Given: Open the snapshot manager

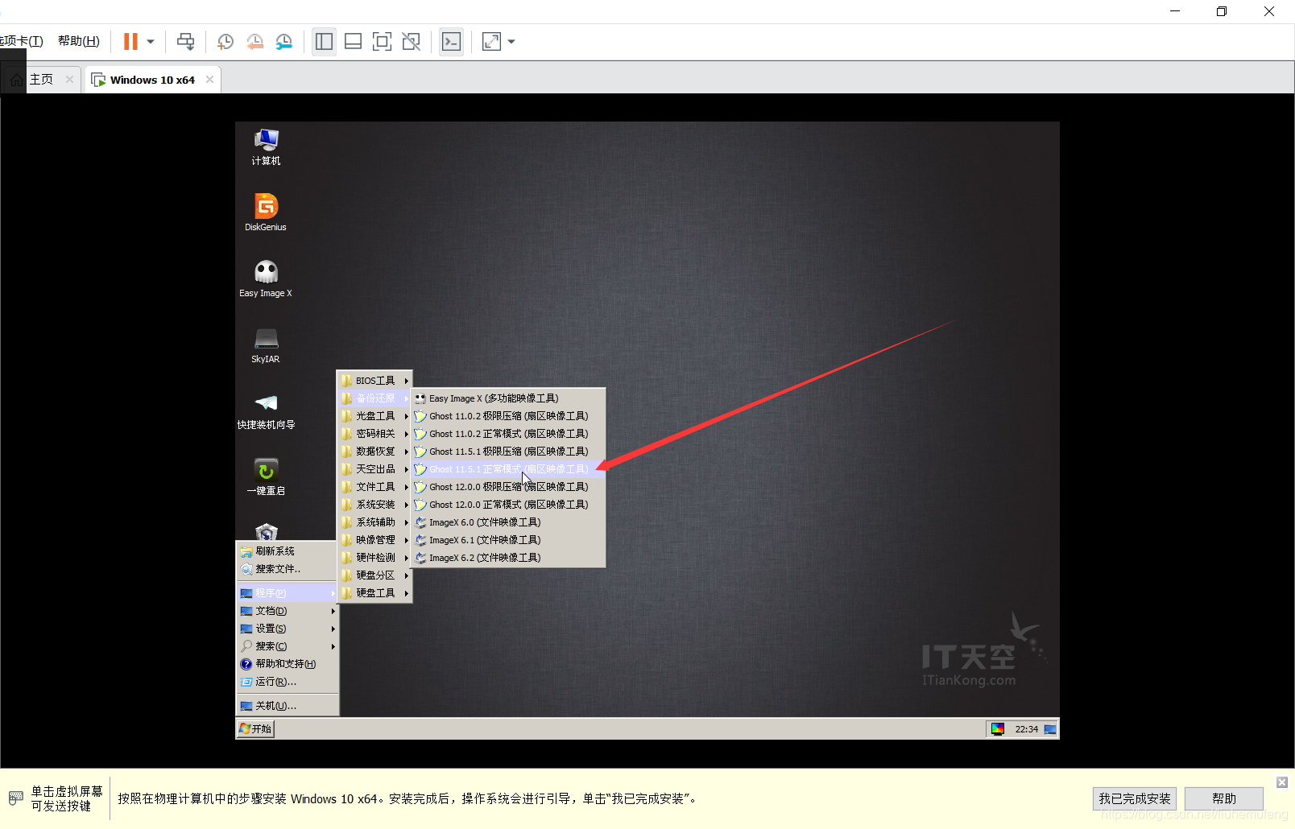Looking at the screenshot, I should pyautogui.click(x=284, y=41).
